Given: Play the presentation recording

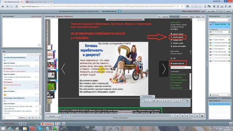Looking at the screenshot, I should point(187,116).
